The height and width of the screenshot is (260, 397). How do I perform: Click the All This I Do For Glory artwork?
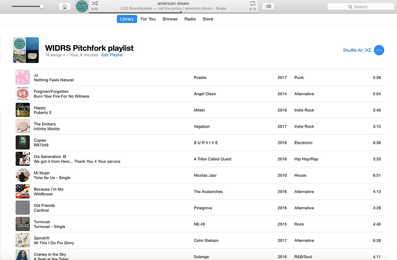[x=23, y=240]
